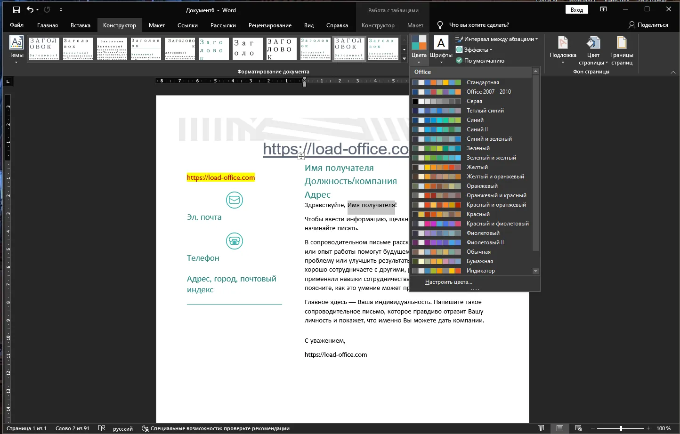Click the Save icon in title bar
Image resolution: width=680 pixels, height=434 pixels.
tap(16, 10)
